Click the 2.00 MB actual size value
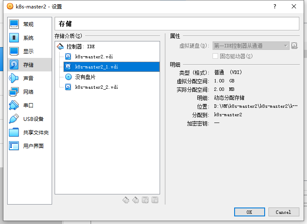Image resolution: width=307 pixels, height=224 pixels. pos(224,89)
